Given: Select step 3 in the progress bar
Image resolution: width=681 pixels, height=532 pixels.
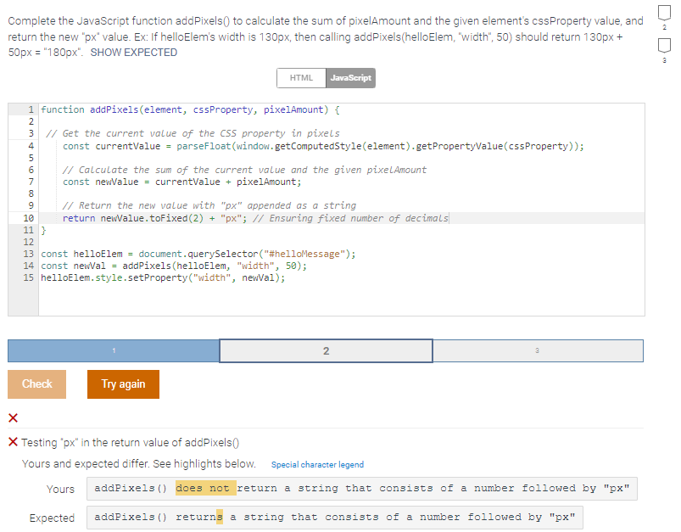Looking at the screenshot, I should pos(538,350).
